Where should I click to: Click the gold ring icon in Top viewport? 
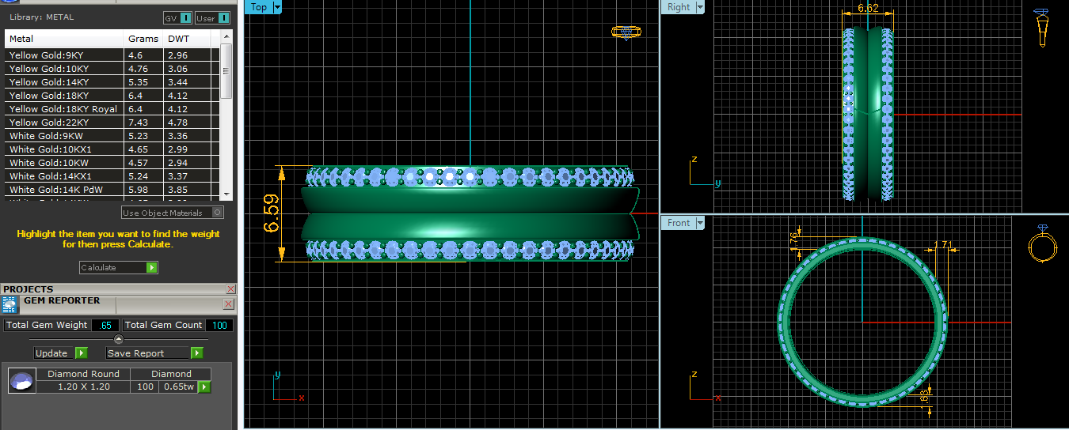click(x=626, y=32)
